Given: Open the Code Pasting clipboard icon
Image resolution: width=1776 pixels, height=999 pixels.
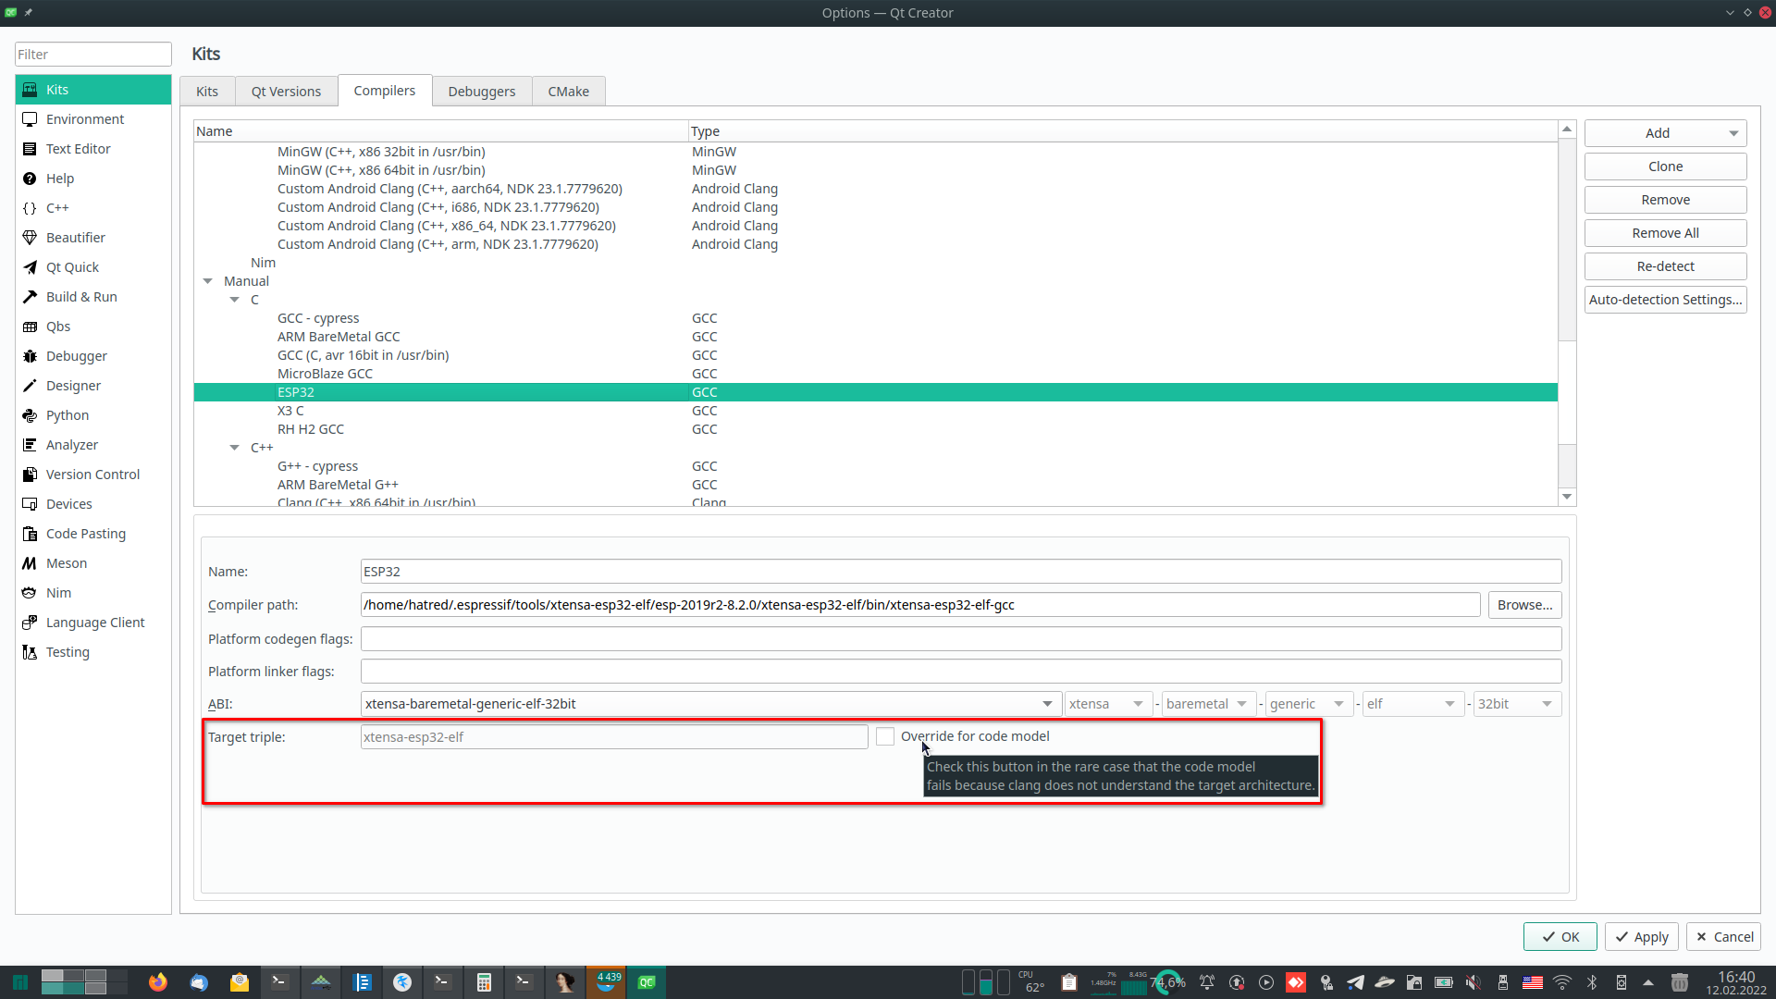Looking at the screenshot, I should [30, 534].
